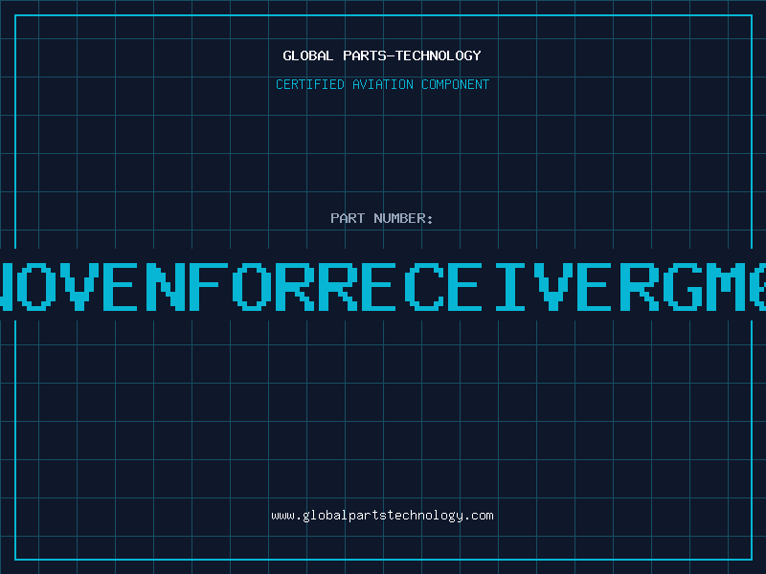Viewport: 766px width, 574px height.
Task: Click the GLOBAL PARTS-TECHNOLOGY heading
Action: click(382, 55)
